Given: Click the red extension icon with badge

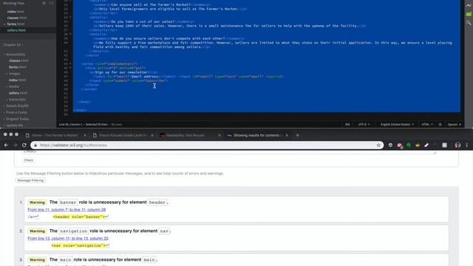Looking at the screenshot, I should [x=400, y=146].
